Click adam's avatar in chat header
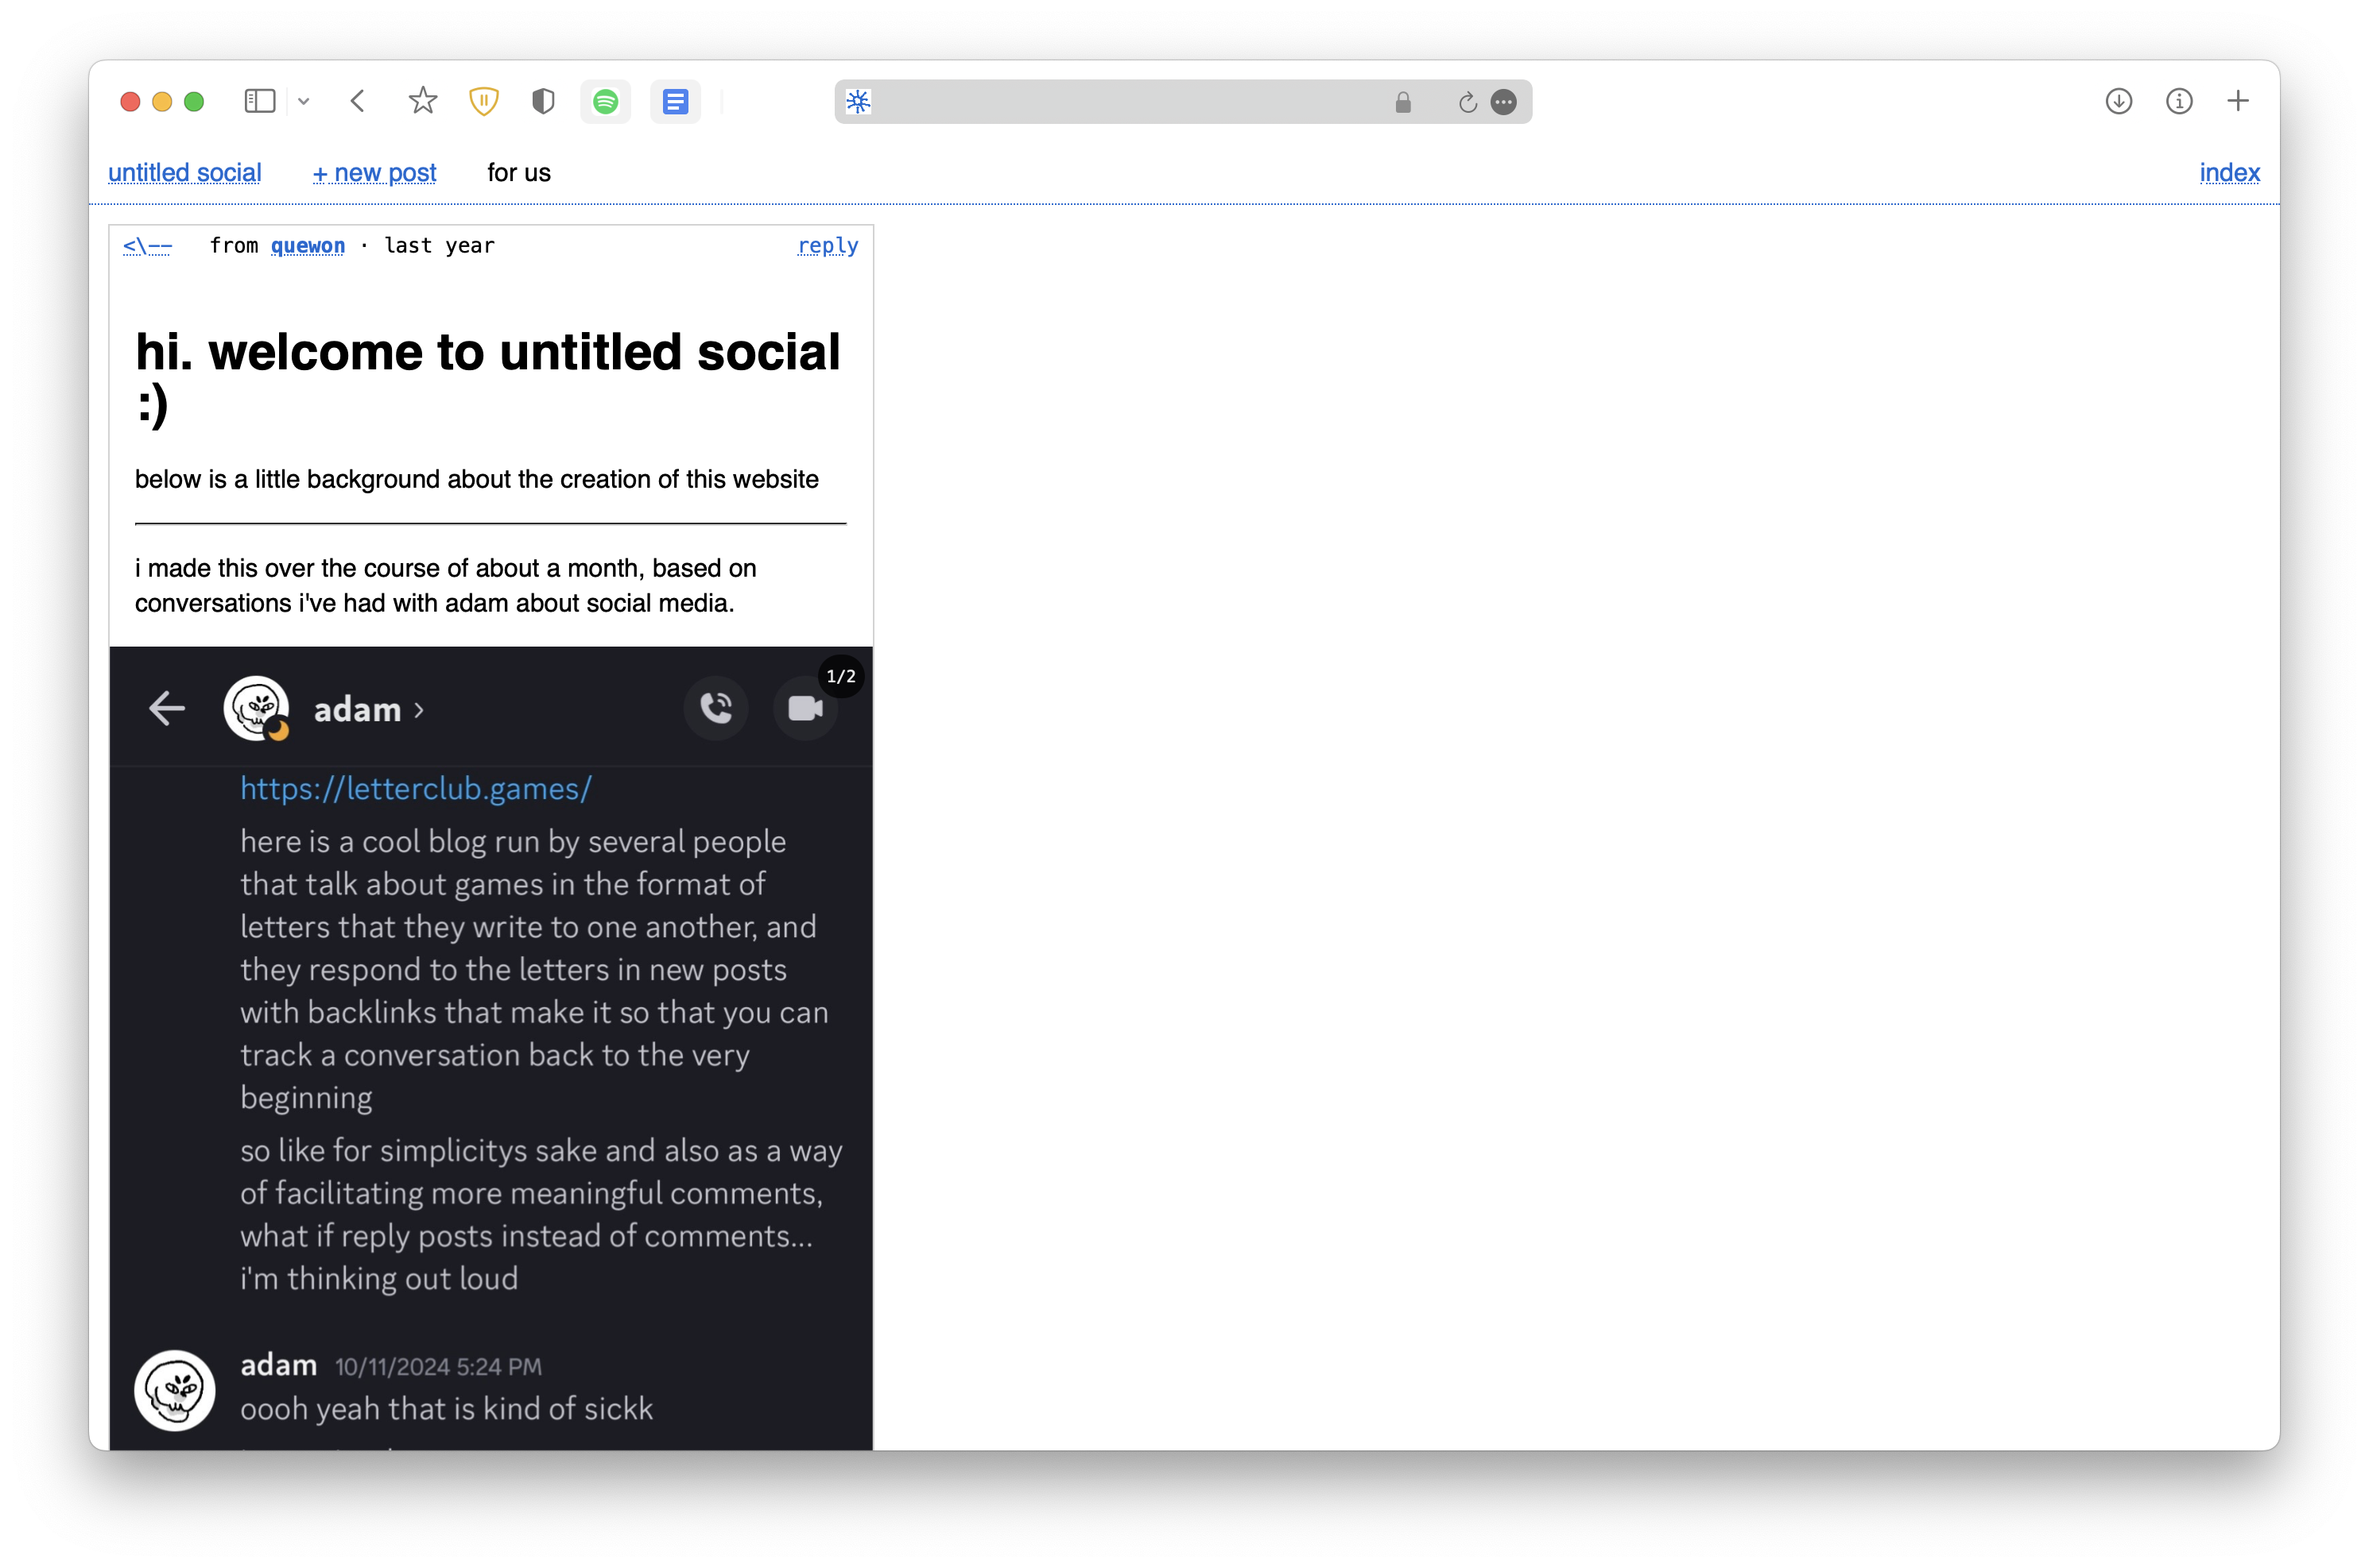 256,708
